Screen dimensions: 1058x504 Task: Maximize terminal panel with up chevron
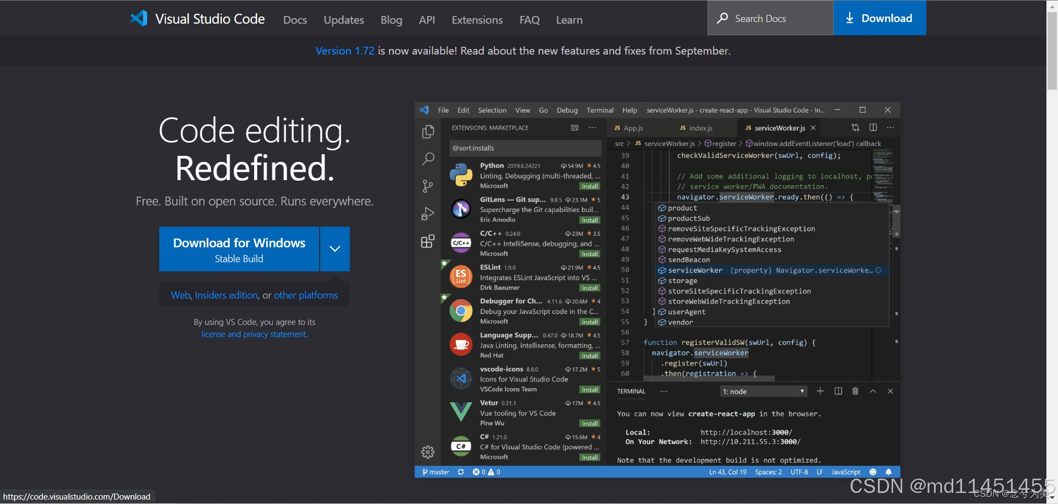tap(873, 391)
